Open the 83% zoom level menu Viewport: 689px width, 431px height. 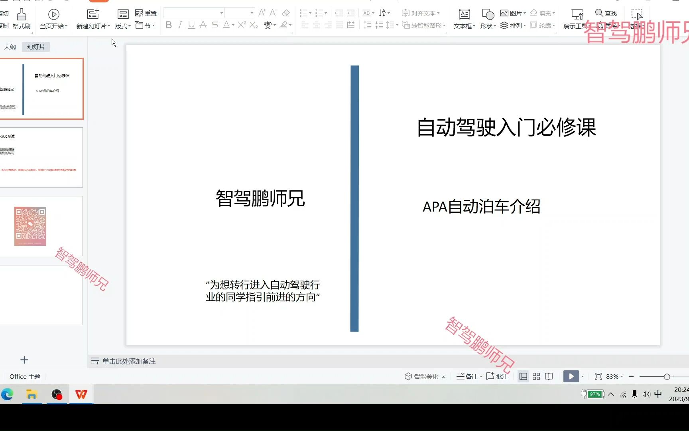point(614,376)
